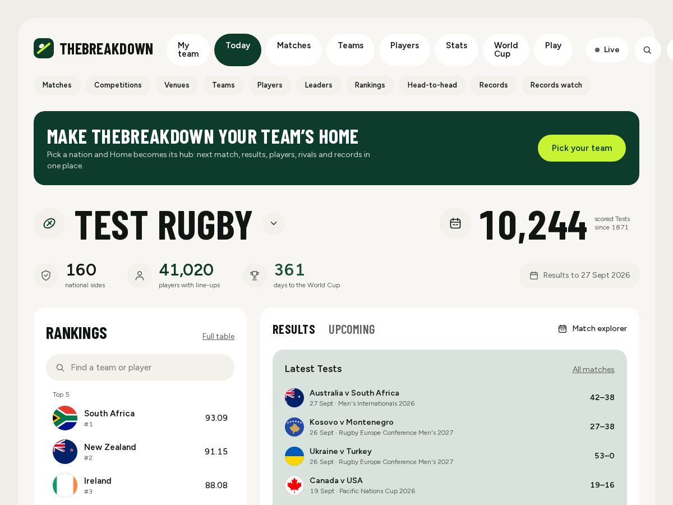
Task: Open Australia v South Africa match row
Action: (x=450, y=398)
